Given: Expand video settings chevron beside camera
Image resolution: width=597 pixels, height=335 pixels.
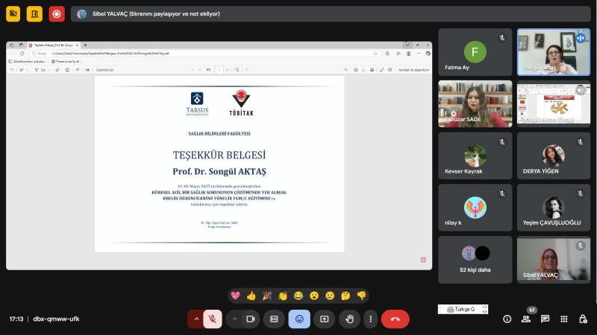Looking at the screenshot, I should (x=234, y=319).
